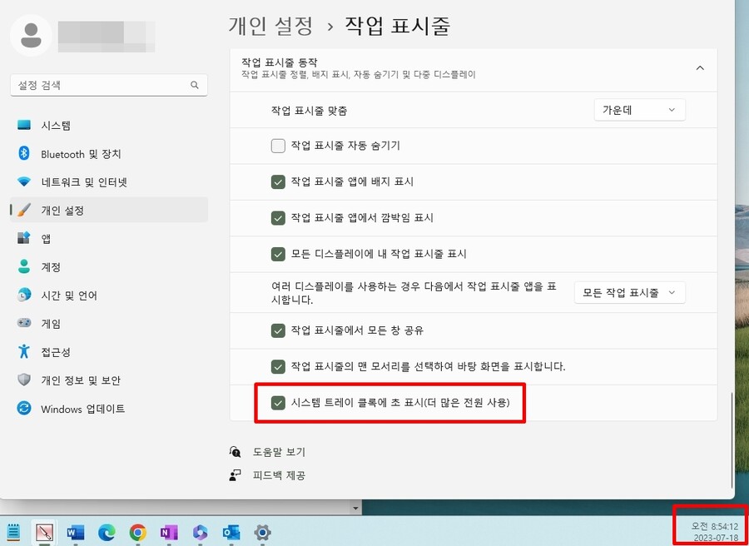
Task: Open Outlook from the taskbar
Action: [x=231, y=532]
